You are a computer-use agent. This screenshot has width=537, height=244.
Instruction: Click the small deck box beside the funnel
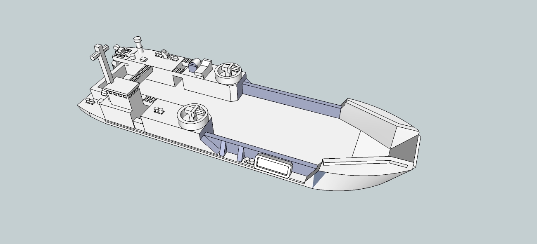pos(143,60)
